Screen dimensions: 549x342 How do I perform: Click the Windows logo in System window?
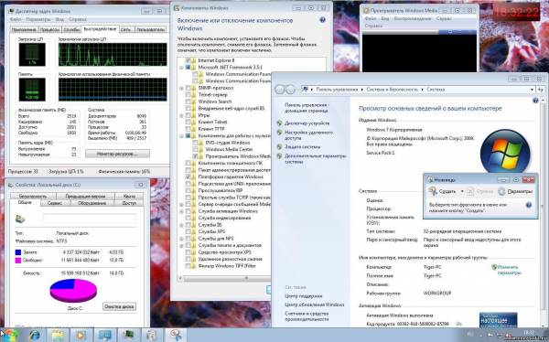[x=505, y=154]
